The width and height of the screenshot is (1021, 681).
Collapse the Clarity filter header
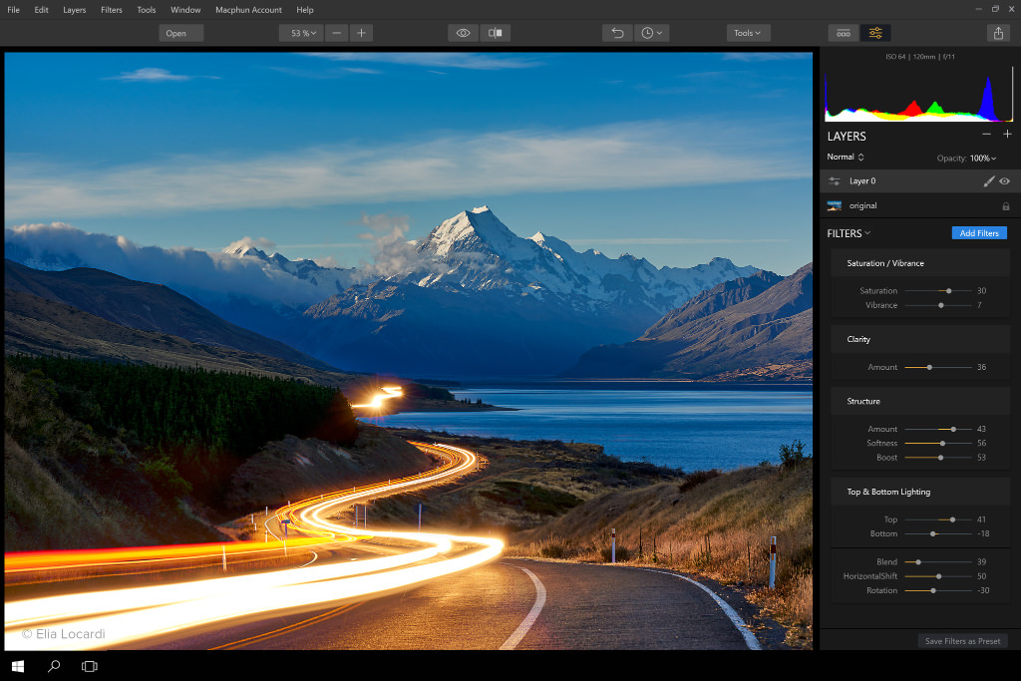[919, 339]
